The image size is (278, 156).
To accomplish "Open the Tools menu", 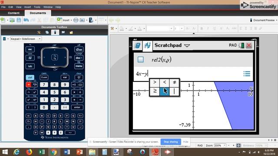I will (x=37, y=7).
